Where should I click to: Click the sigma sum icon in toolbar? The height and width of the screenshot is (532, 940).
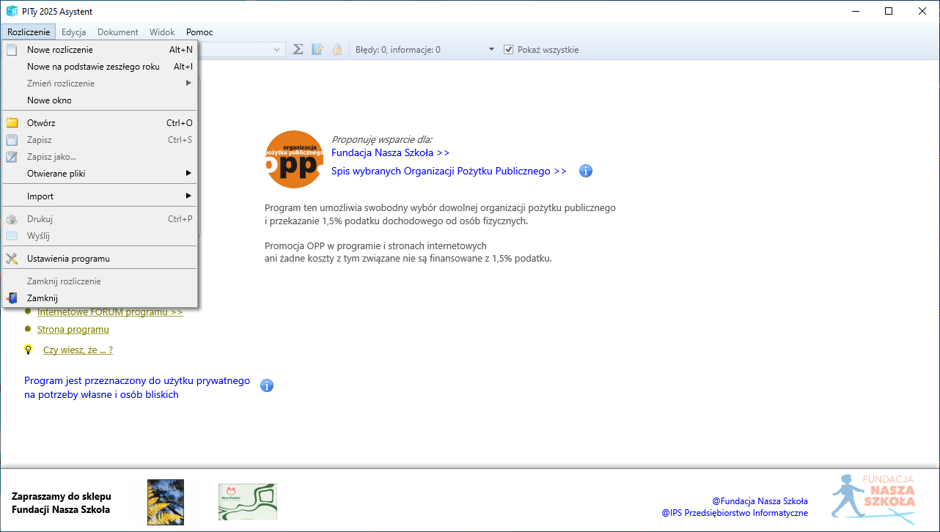click(x=298, y=49)
